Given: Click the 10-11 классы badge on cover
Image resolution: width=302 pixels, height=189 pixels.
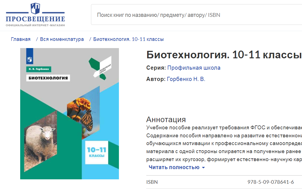Looking at the screenshot, I should tap(97, 152).
